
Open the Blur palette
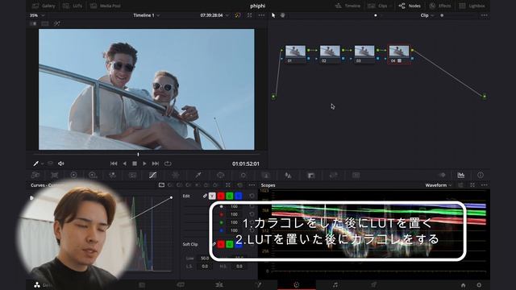click(288, 176)
